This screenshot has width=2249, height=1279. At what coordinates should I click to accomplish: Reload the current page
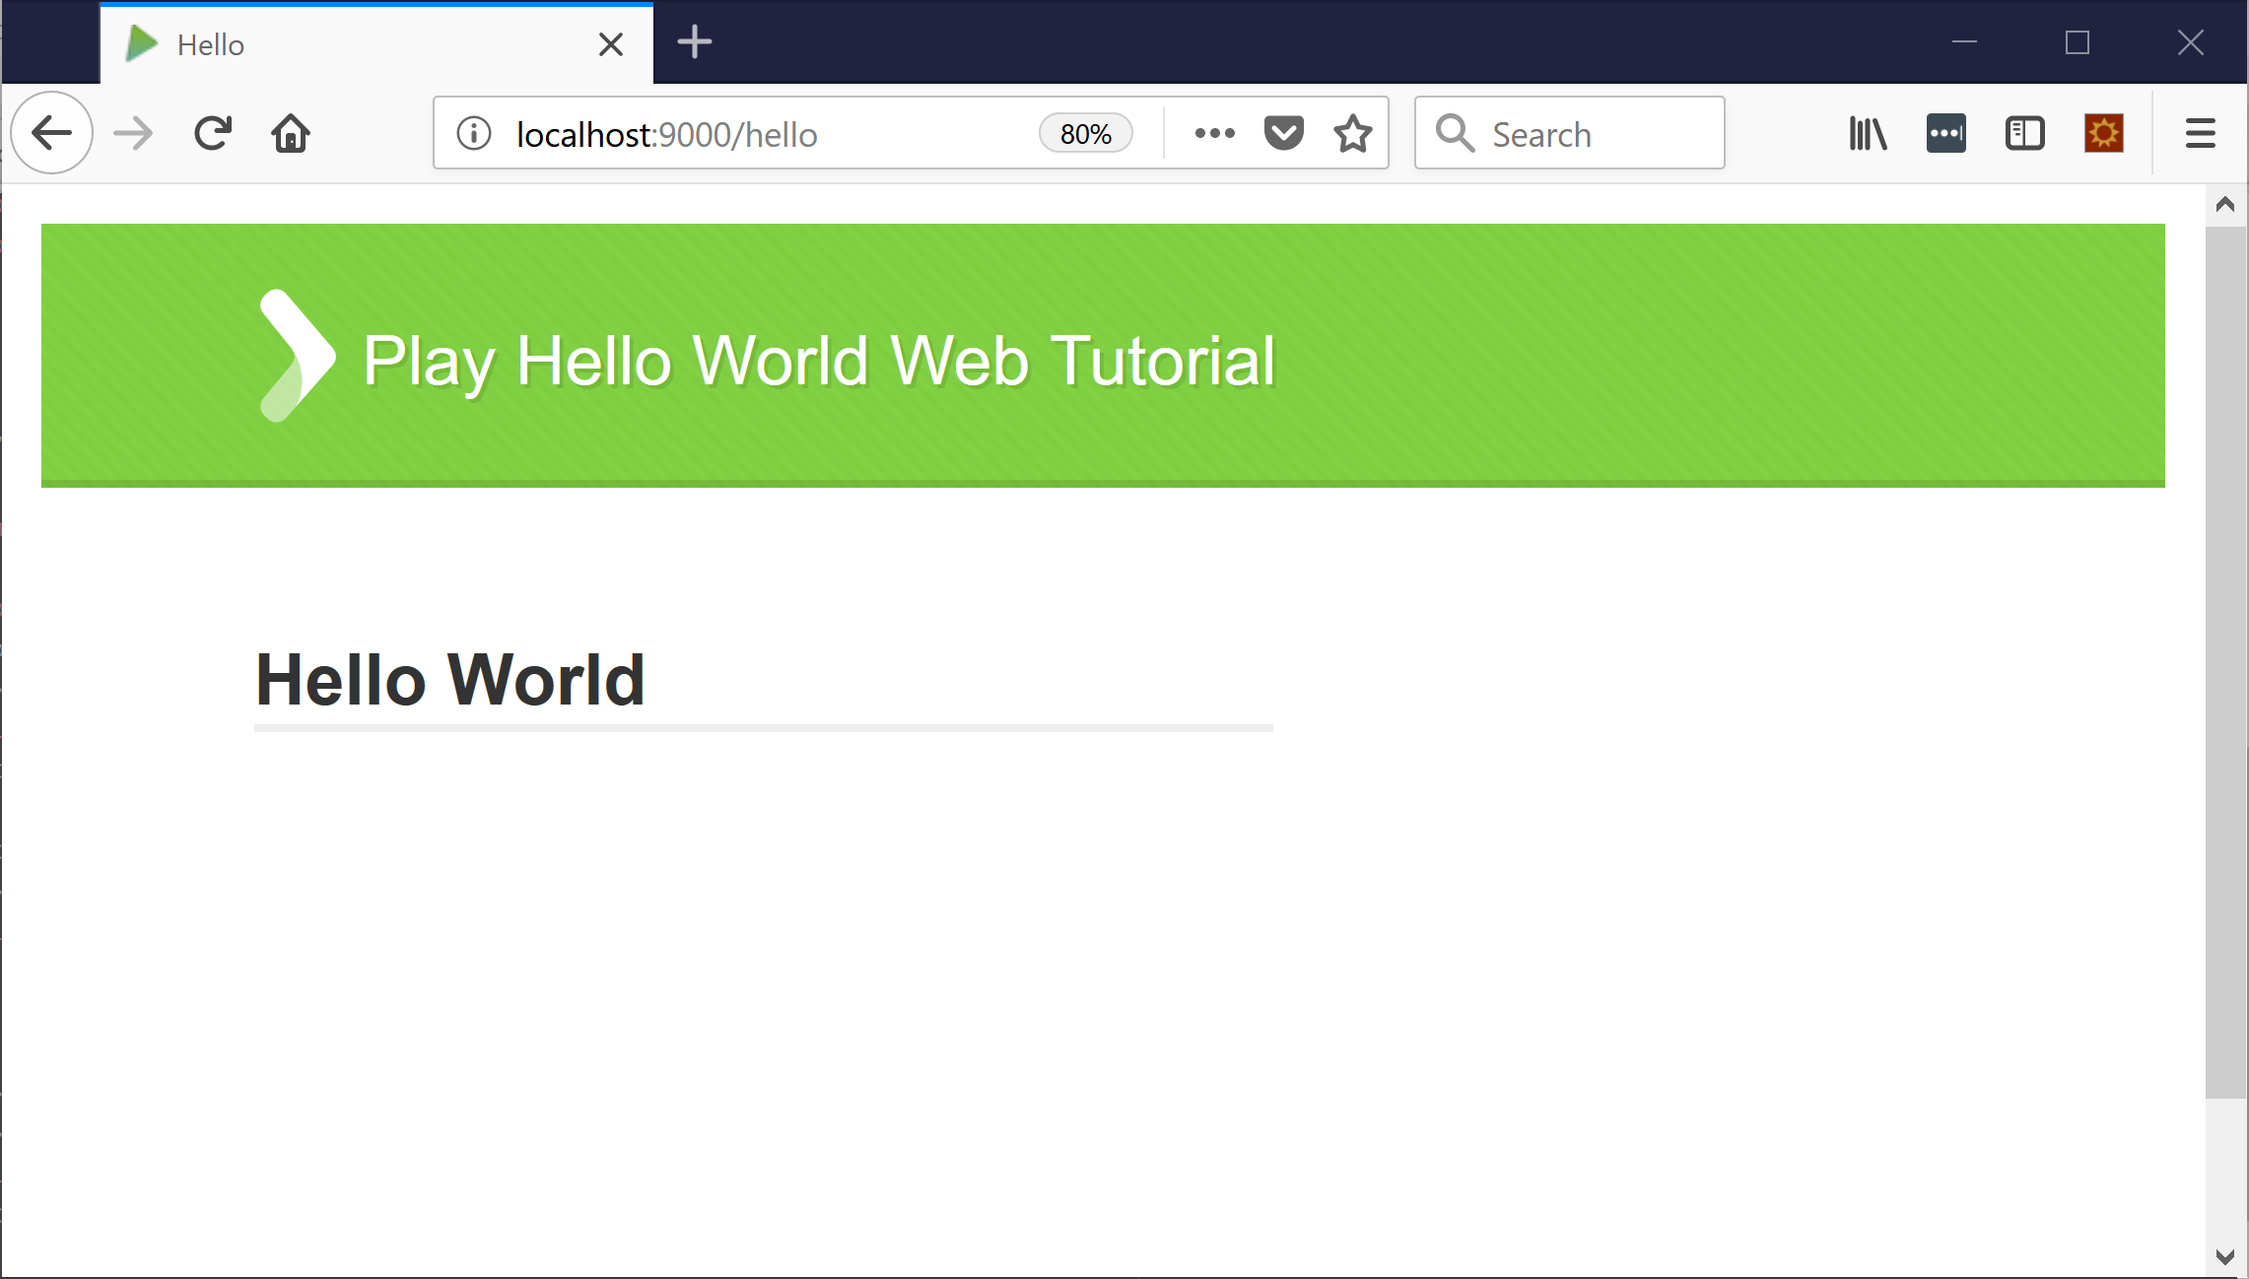click(x=212, y=133)
